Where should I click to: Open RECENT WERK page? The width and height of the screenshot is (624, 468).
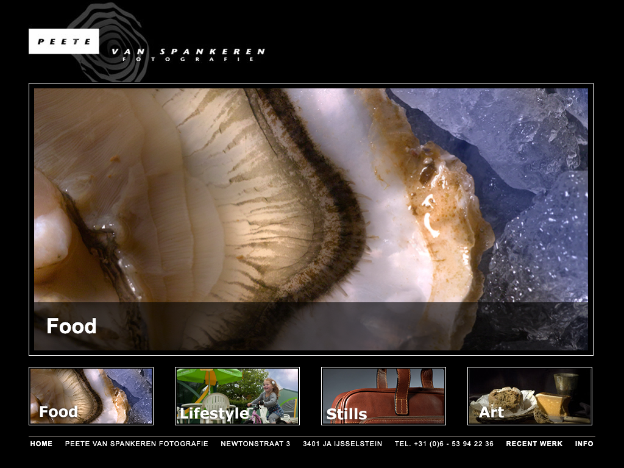(x=534, y=444)
